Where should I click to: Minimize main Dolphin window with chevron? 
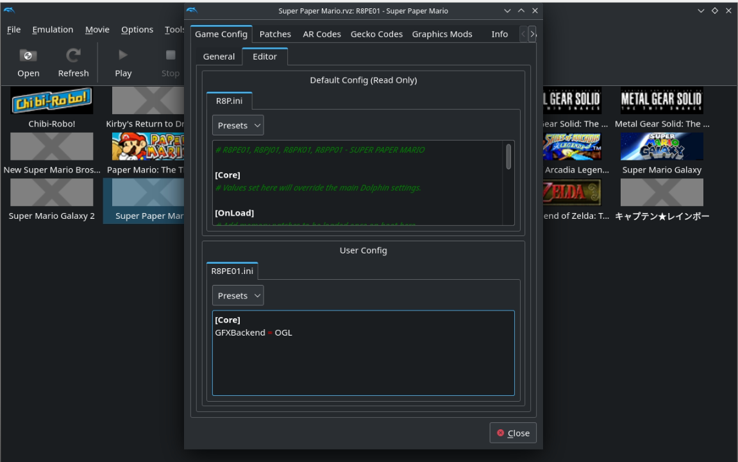tap(701, 10)
